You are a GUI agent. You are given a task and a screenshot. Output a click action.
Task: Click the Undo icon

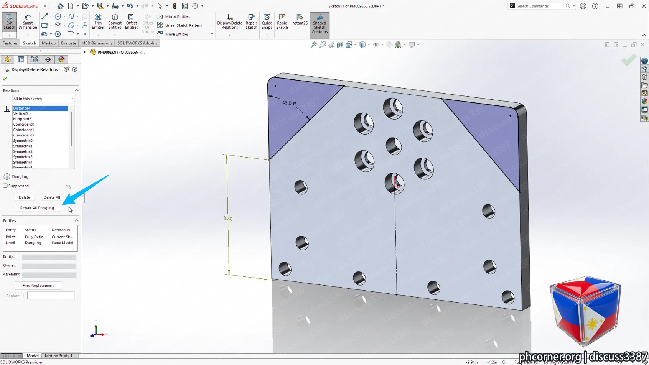point(130,6)
